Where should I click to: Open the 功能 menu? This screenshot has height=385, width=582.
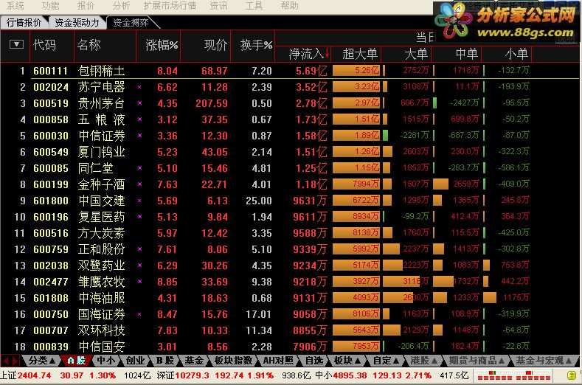50,6
